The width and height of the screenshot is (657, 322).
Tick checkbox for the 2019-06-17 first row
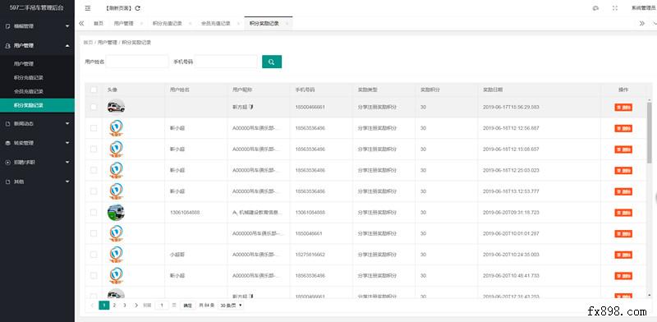(94, 107)
